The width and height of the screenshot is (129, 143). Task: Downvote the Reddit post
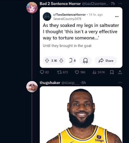61,61
